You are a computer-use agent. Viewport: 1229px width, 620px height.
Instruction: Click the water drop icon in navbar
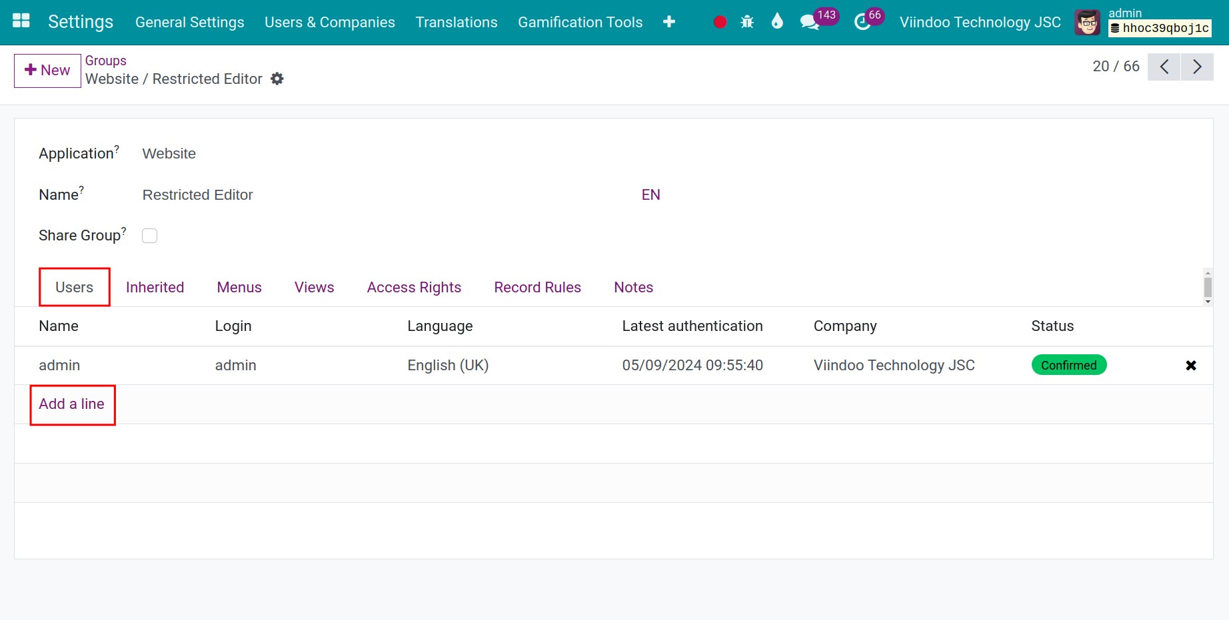pyautogui.click(x=777, y=21)
